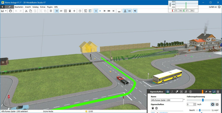Open the properties panel hamburger menu
This screenshot has width=222, height=113.
click(218, 92)
